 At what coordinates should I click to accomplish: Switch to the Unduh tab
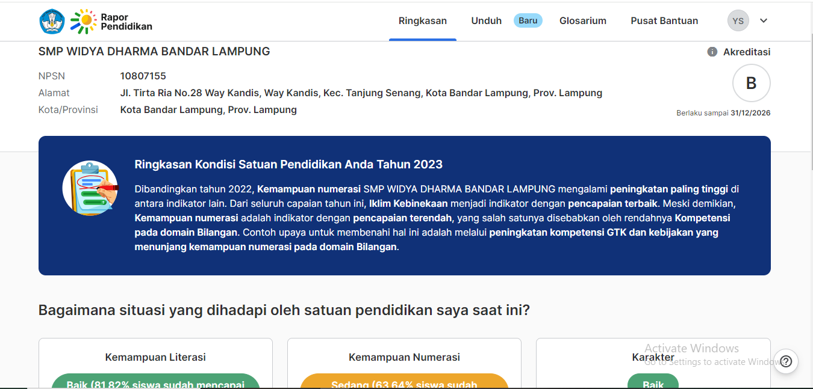point(487,21)
